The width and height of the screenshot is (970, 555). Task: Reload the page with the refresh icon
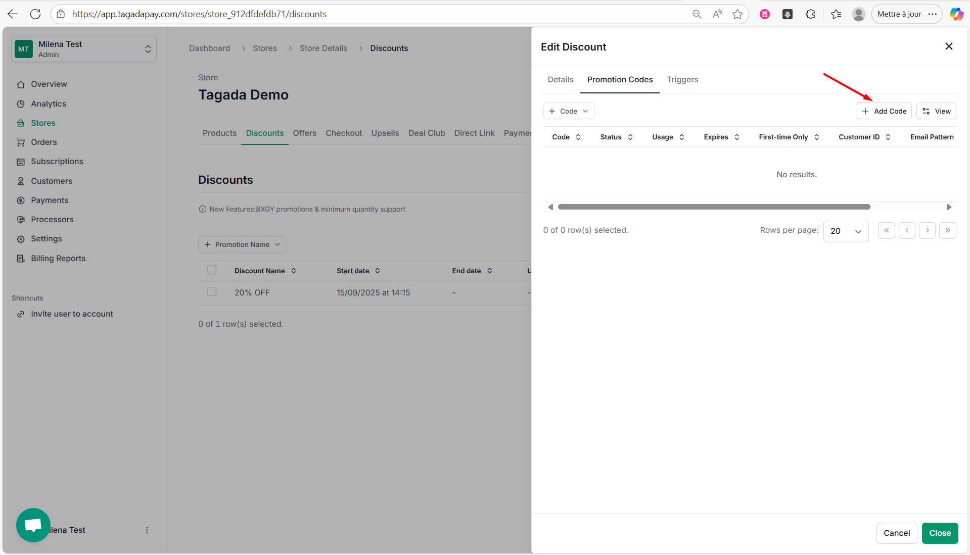35,14
